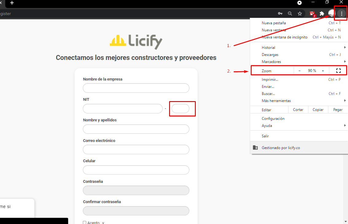The height and width of the screenshot is (224, 348).
Task: Click Pegar in the Editar row
Action: (338, 110)
